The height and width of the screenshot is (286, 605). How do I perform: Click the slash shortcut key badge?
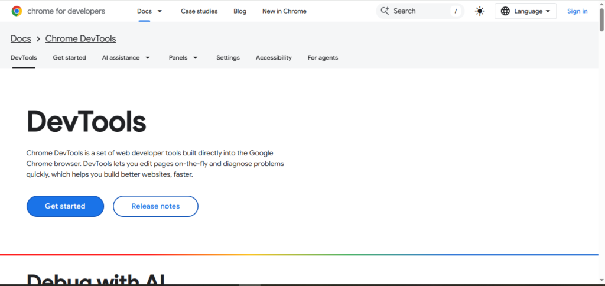[456, 11]
